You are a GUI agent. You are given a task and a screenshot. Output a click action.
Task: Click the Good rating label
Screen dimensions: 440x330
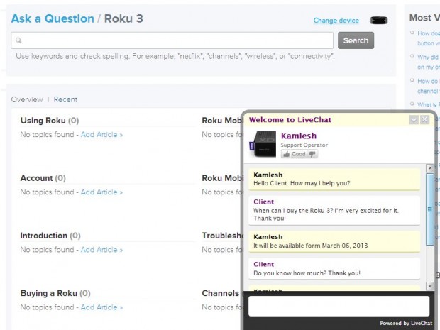[x=298, y=154]
